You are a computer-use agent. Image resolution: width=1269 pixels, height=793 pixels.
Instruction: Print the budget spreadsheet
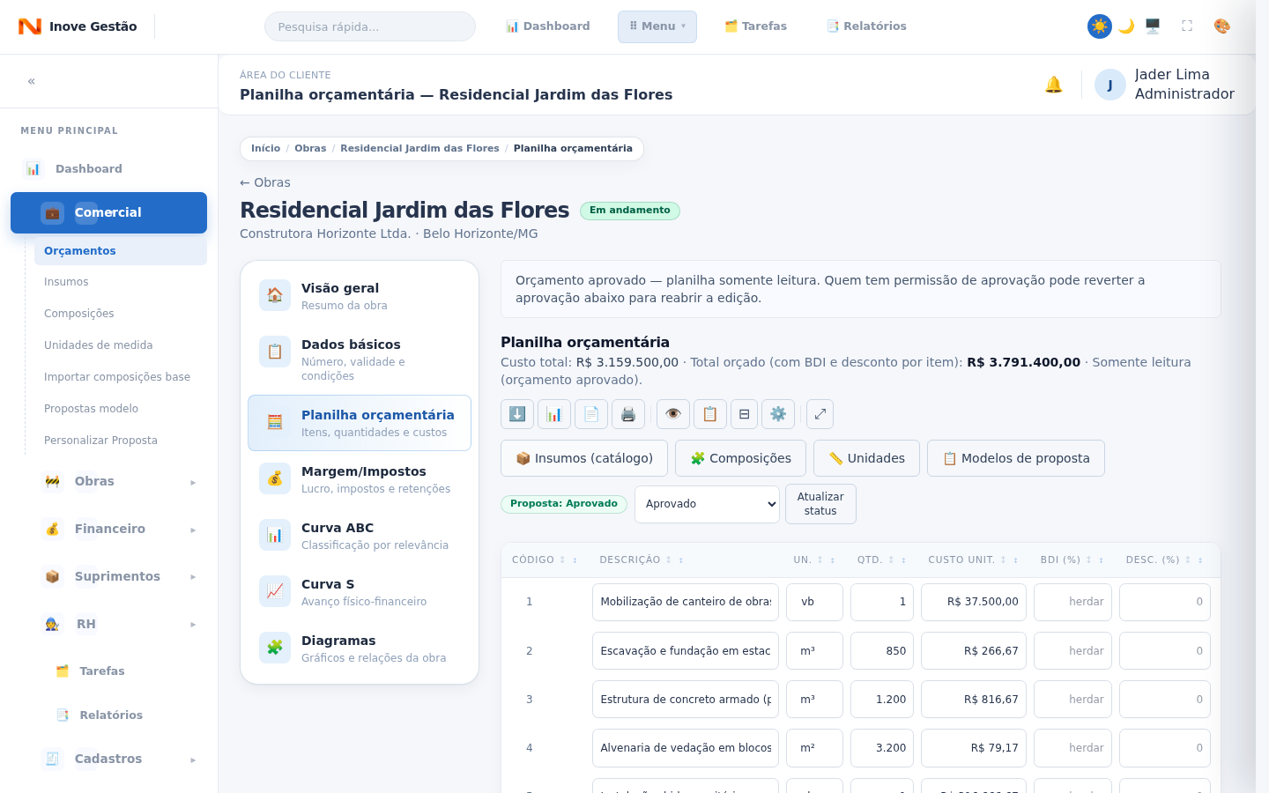tap(628, 414)
